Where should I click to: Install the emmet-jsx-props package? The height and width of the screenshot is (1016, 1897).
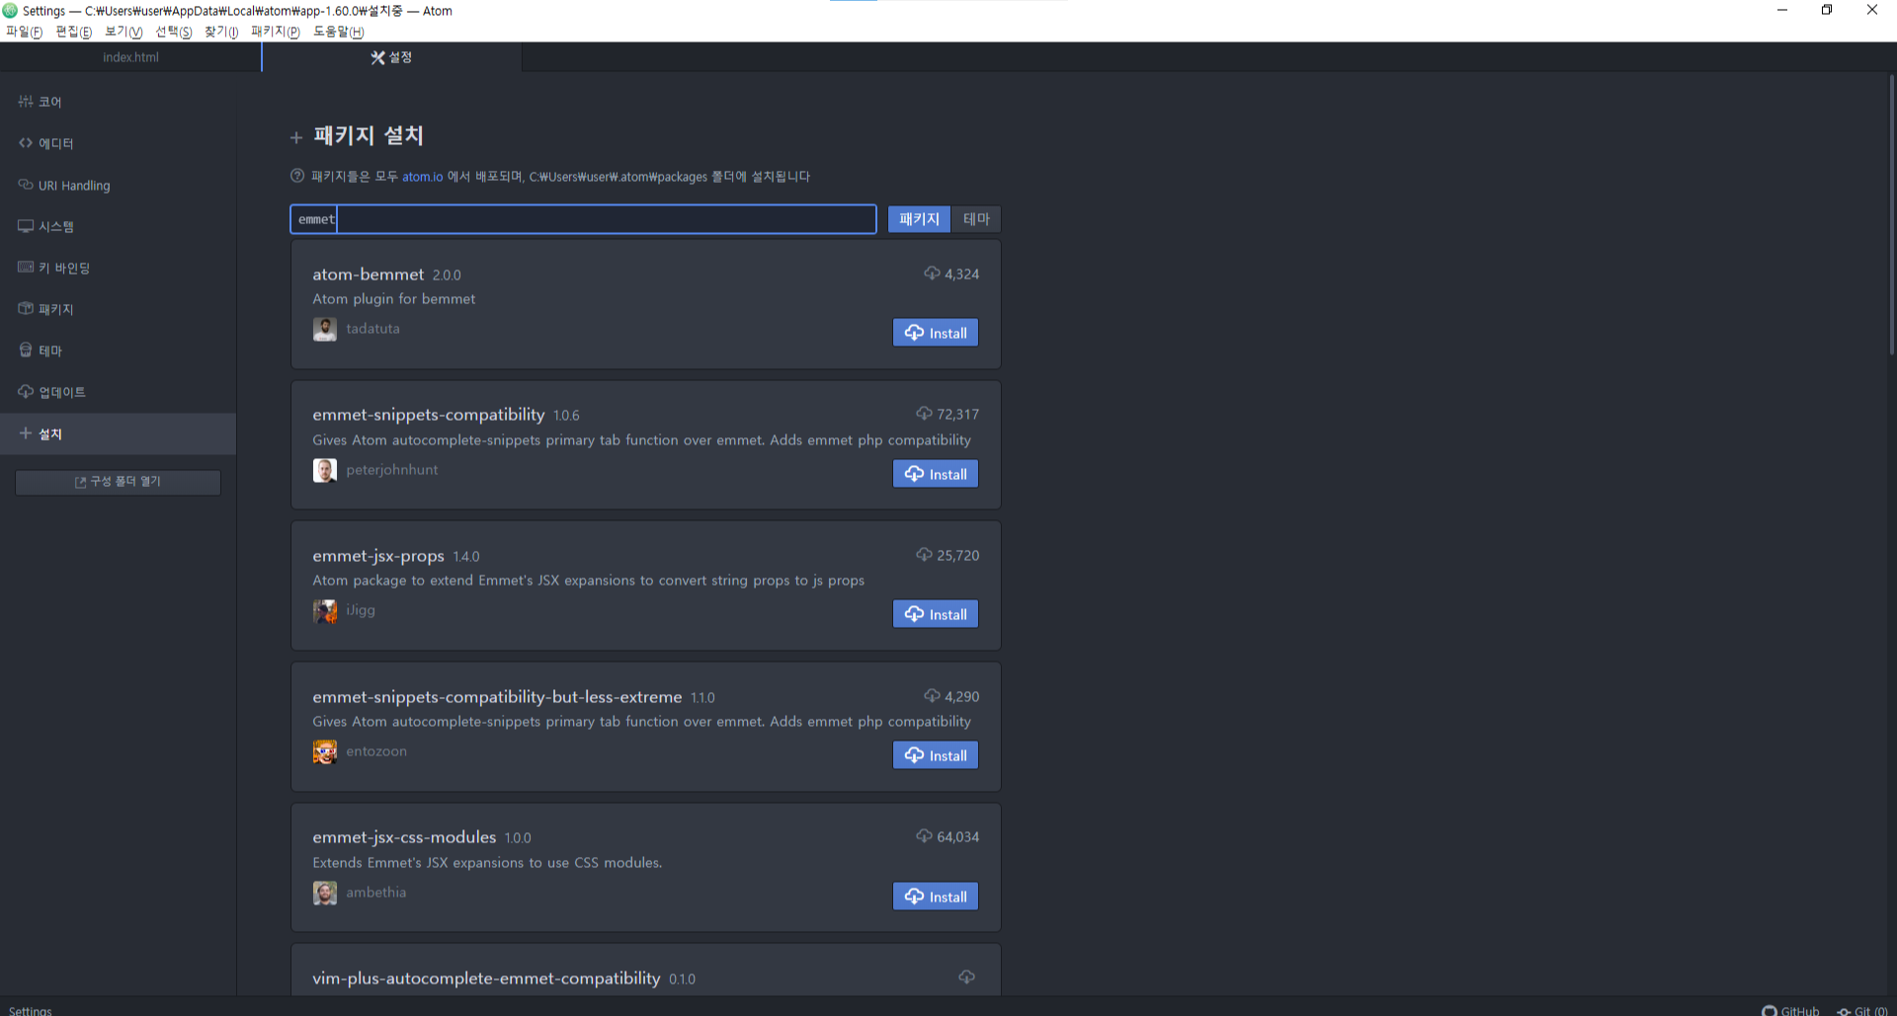[936, 614]
